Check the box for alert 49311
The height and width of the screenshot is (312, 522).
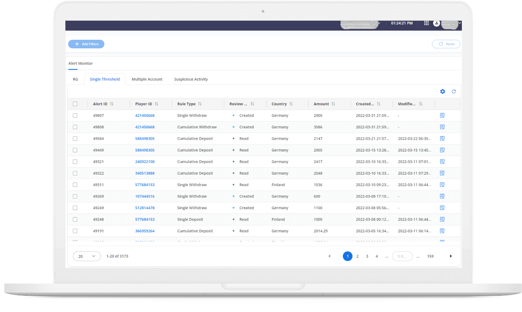coord(75,184)
